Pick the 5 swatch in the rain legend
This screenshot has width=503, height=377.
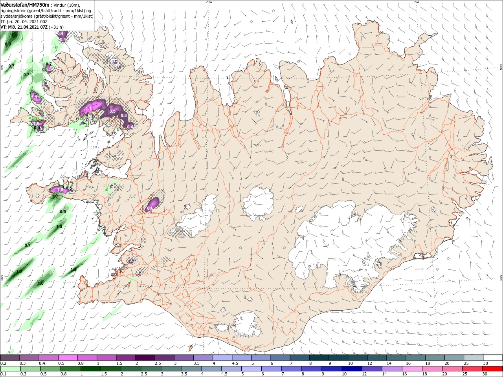click(251, 369)
